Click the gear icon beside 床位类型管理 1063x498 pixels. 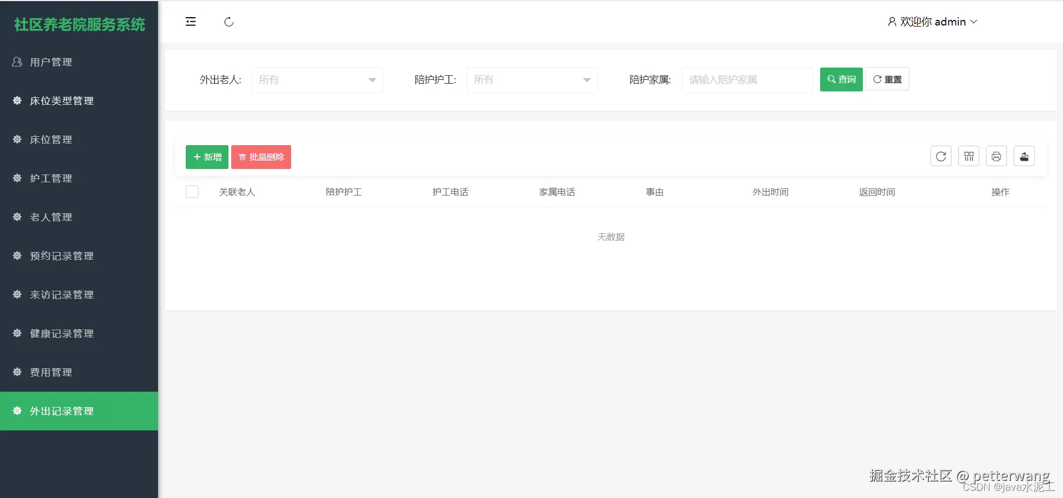(x=17, y=100)
